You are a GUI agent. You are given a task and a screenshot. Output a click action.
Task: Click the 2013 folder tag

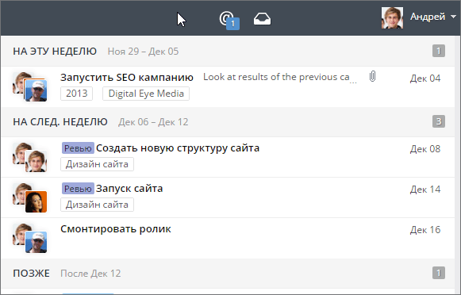coord(76,94)
